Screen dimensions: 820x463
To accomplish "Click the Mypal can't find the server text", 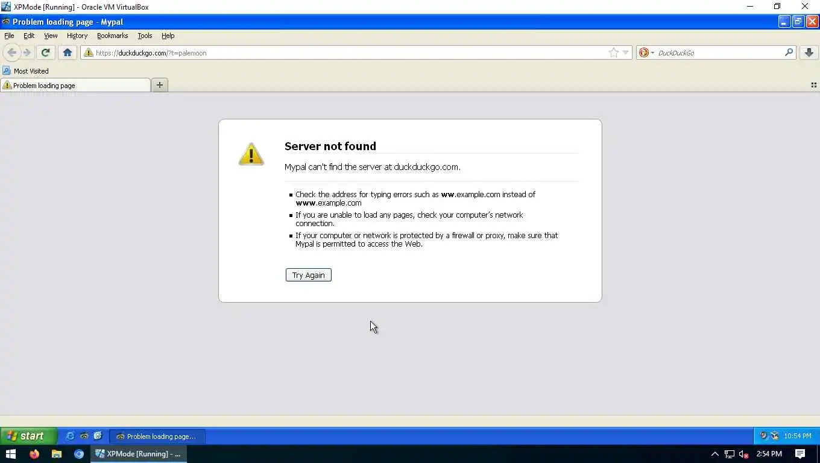I will click(372, 167).
